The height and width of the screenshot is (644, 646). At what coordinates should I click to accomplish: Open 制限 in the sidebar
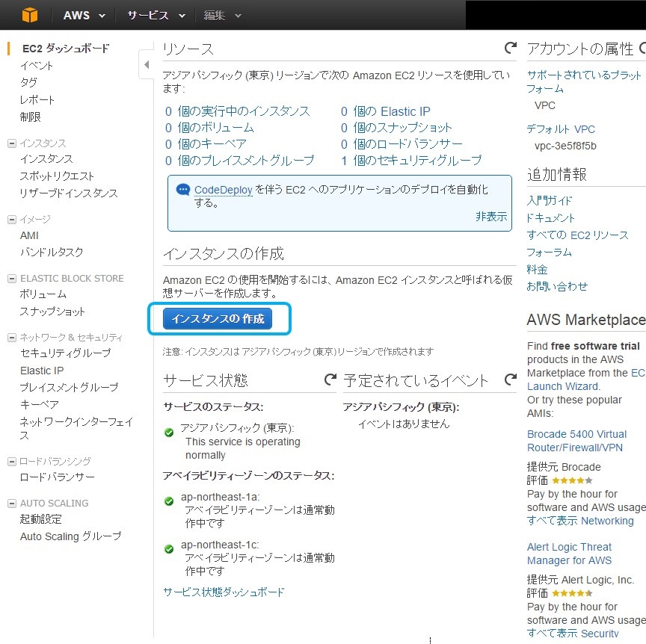click(x=31, y=117)
